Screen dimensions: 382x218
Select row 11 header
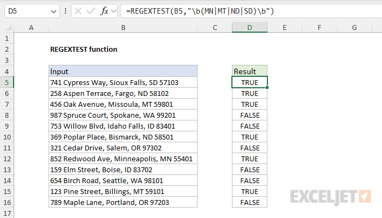(7, 148)
